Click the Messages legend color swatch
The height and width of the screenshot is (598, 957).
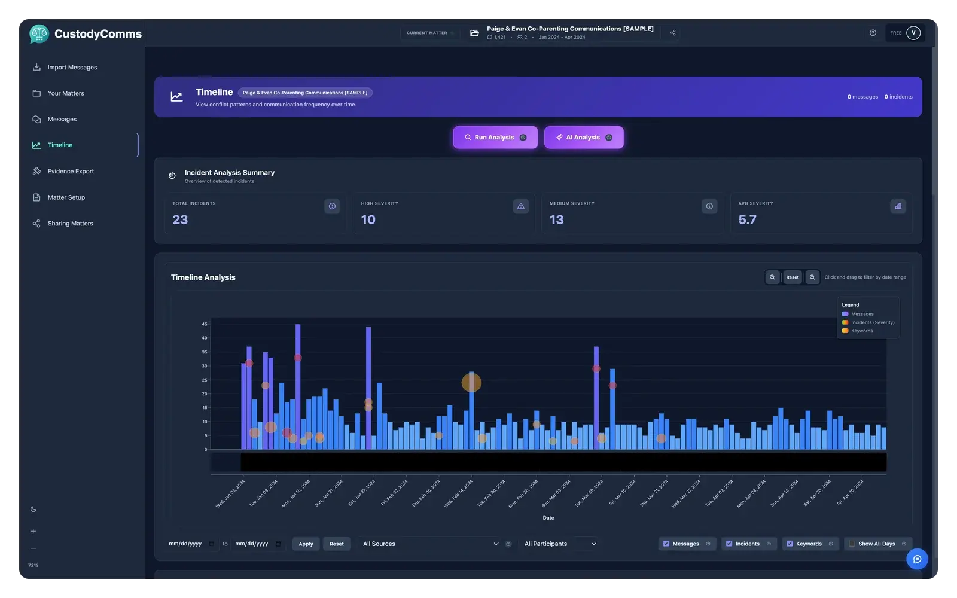[x=845, y=314]
